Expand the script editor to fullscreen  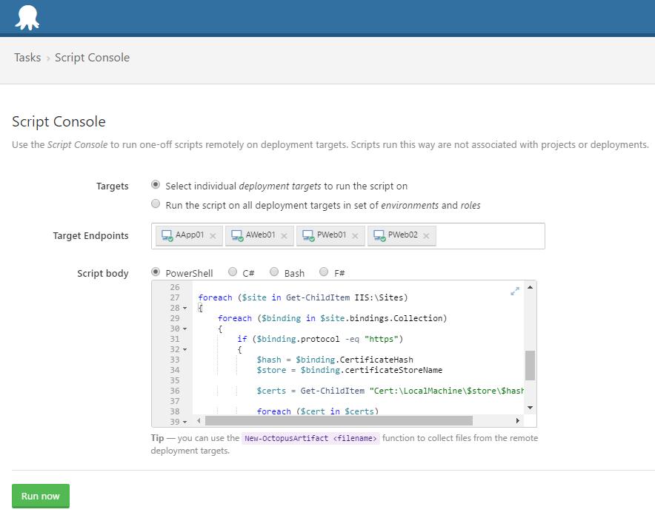point(515,292)
